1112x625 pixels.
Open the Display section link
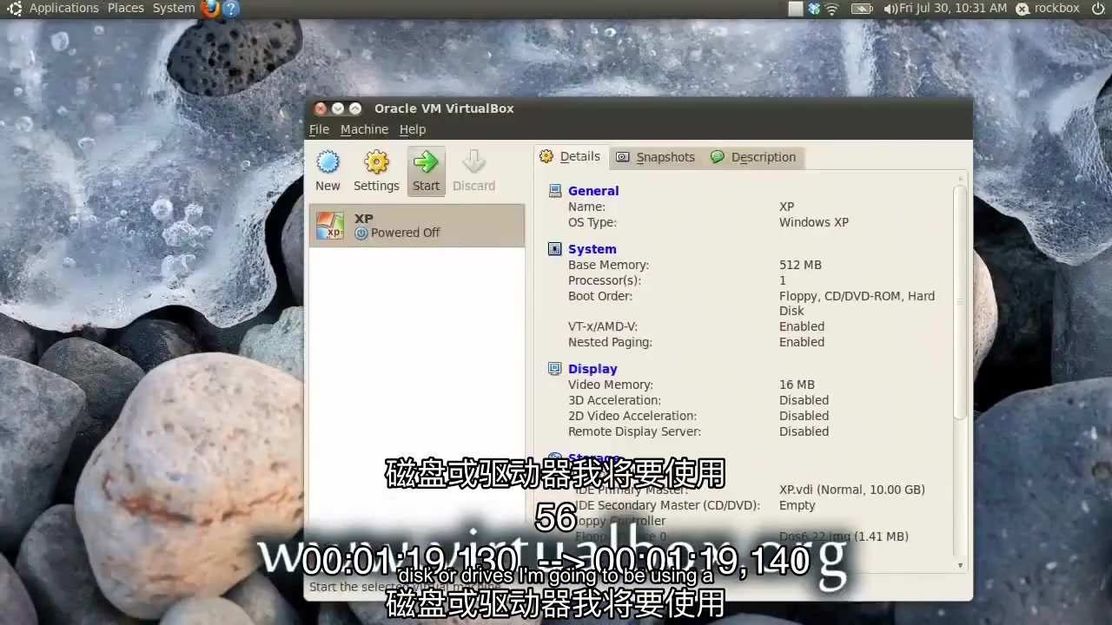coord(592,369)
